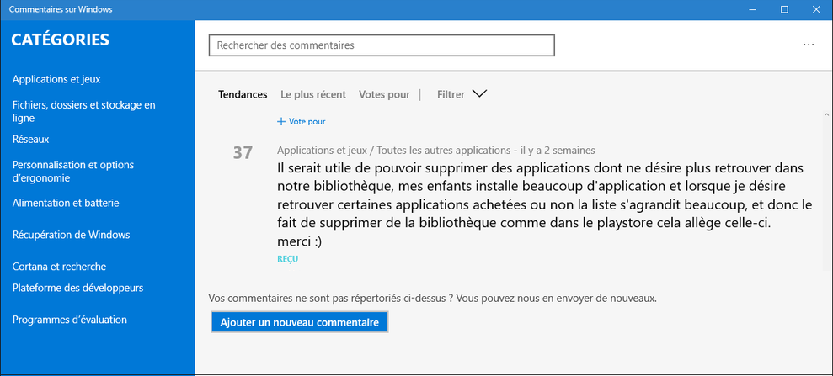Open the Cortana et recherche category
Viewport: 833px width, 376px height.
[x=59, y=267]
